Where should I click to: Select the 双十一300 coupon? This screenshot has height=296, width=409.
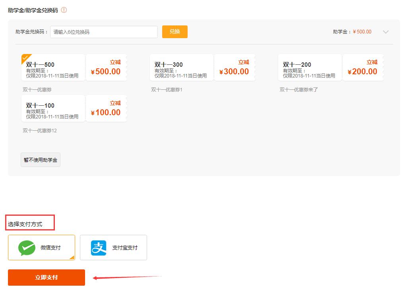(x=181, y=67)
